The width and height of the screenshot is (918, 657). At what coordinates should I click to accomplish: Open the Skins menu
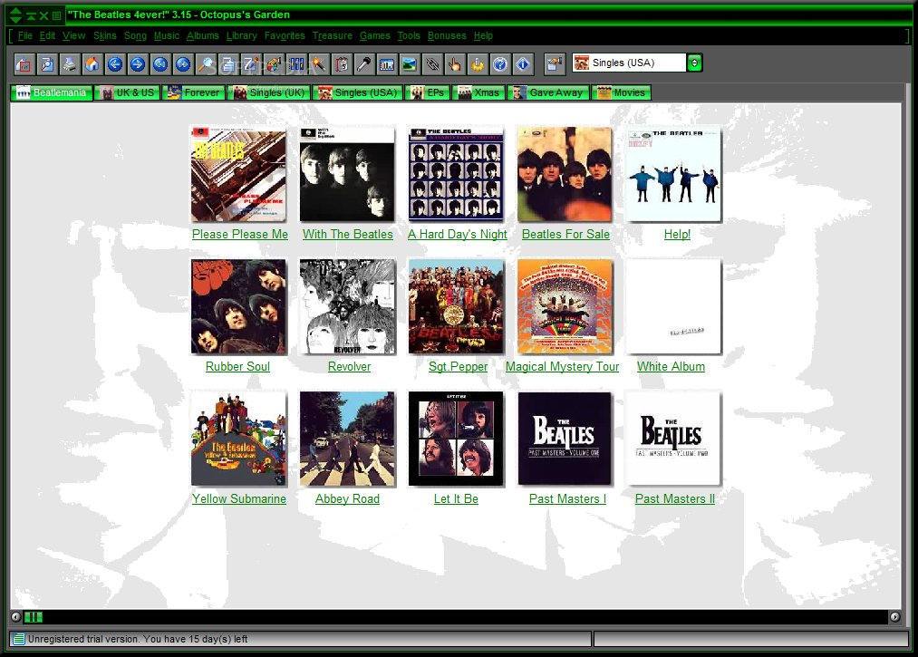[105, 35]
